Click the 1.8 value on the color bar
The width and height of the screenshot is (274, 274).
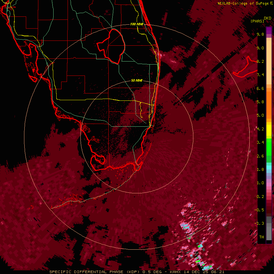pos(260,169)
